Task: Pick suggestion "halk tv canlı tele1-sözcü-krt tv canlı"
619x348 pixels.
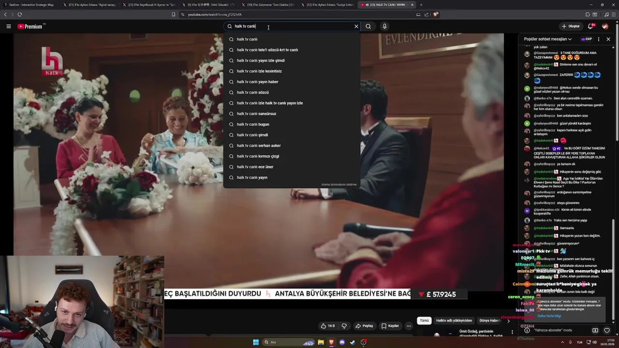Action: point(292,50)
